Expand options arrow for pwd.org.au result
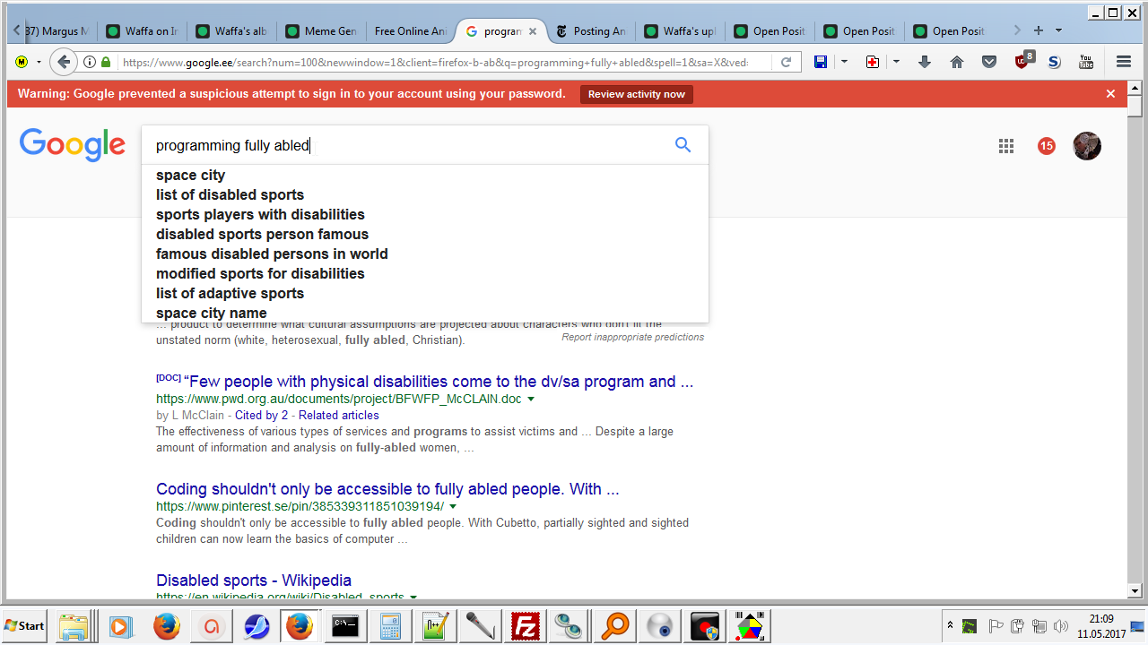The width and height of the screenshot is (1148, 645). (531, 399)
